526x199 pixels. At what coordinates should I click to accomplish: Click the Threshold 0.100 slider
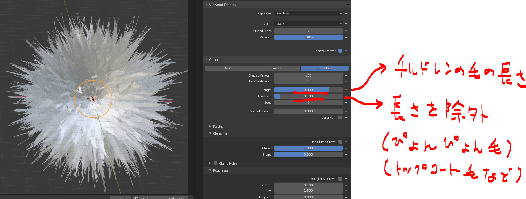tap(309, 96)
